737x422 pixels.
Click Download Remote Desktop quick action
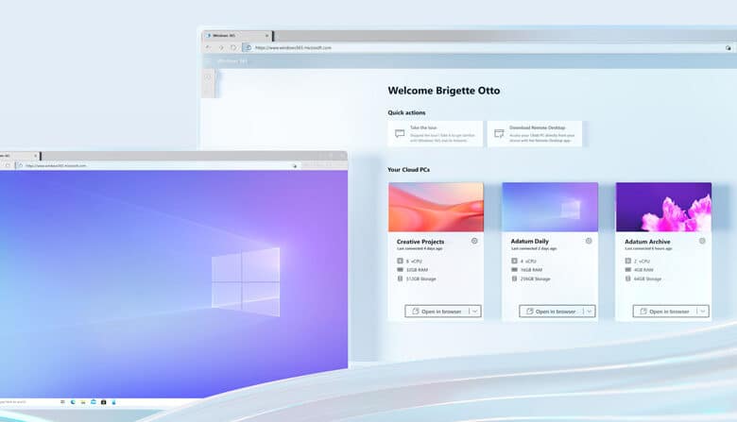pyautogui.click(x=535, y=134)
